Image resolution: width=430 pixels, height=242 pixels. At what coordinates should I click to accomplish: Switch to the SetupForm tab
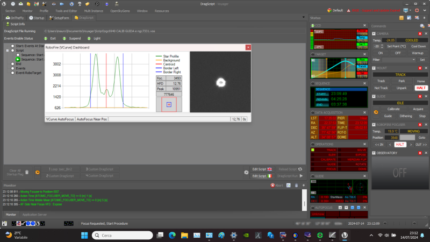click(59, 18)
